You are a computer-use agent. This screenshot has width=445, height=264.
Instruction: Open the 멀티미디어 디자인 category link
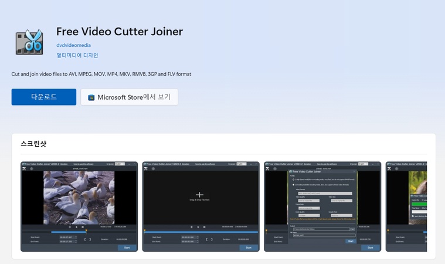tap(77, 55)
